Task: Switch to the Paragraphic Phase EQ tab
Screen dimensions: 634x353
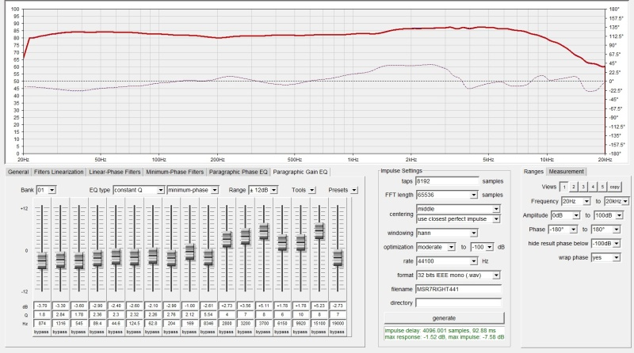Action: pos(238,172)
